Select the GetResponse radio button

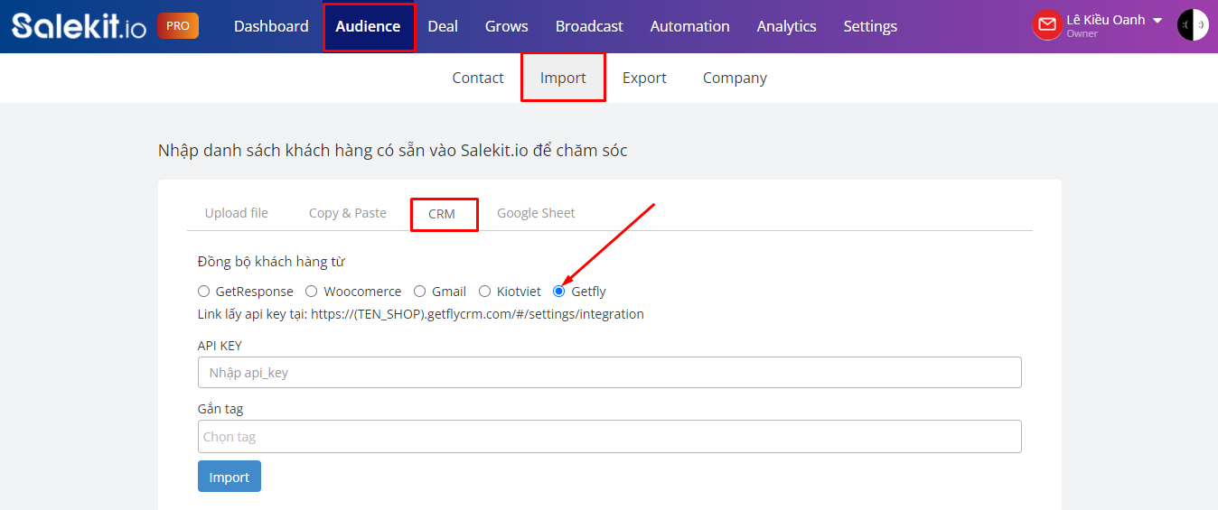tap(203, 292)
